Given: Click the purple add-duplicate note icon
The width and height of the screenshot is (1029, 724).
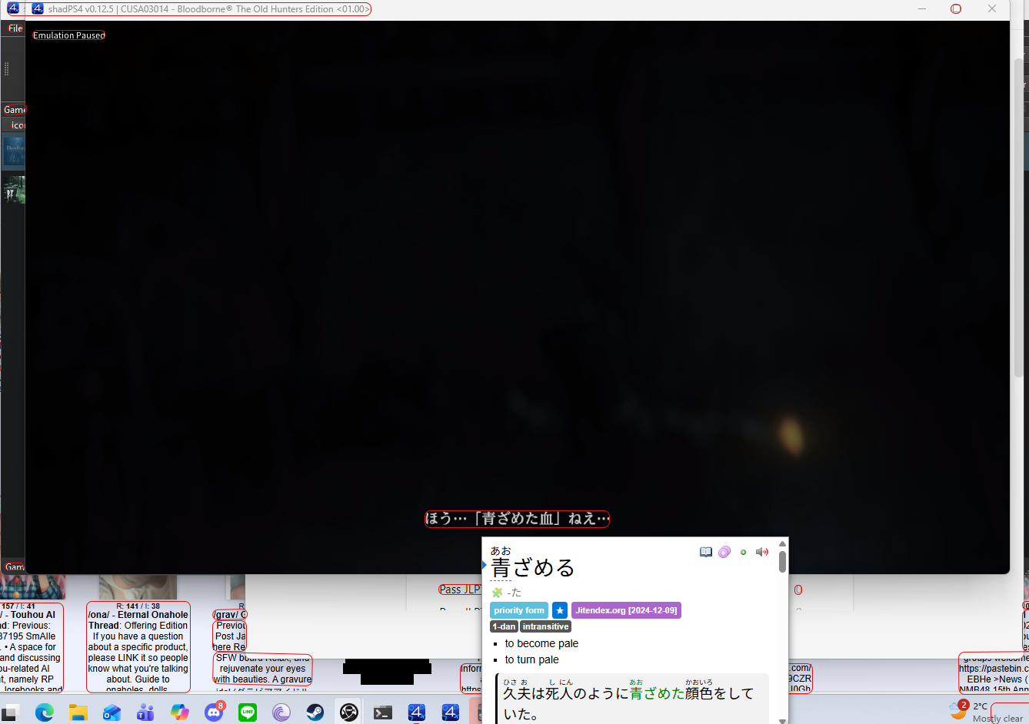Looking at the screenshot, I should (724, 552).
